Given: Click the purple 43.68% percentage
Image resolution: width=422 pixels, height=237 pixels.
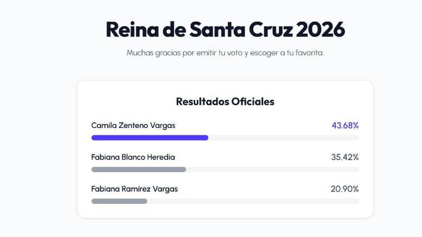Looking at the screenshot, I should (345, 125).
